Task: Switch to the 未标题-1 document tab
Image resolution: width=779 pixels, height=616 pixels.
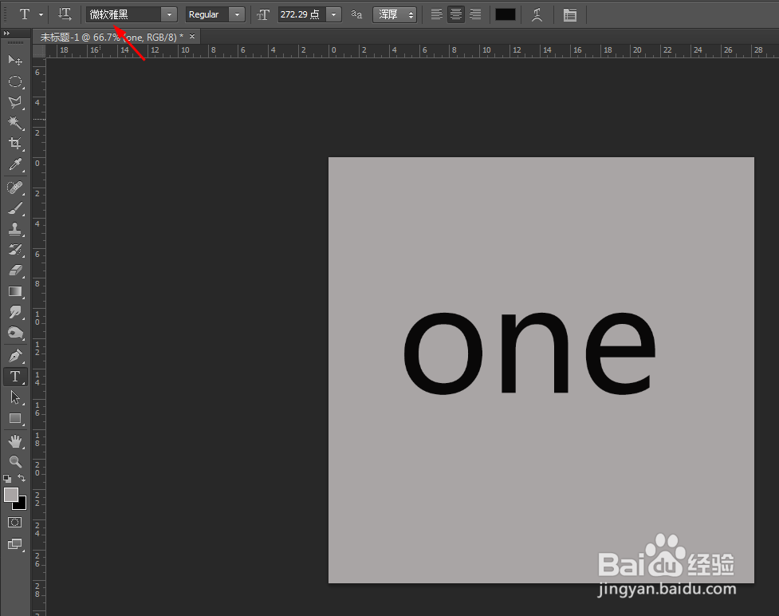Action: (x=112, y=37)
